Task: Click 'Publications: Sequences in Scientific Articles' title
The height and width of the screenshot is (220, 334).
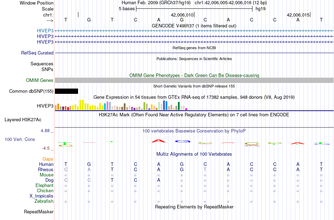Action: pos(194,59)
